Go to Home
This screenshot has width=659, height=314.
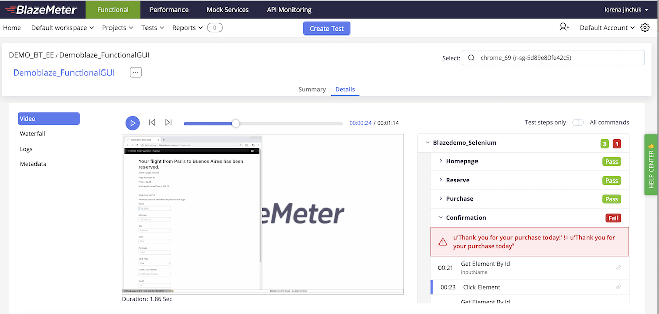point(12,28)
